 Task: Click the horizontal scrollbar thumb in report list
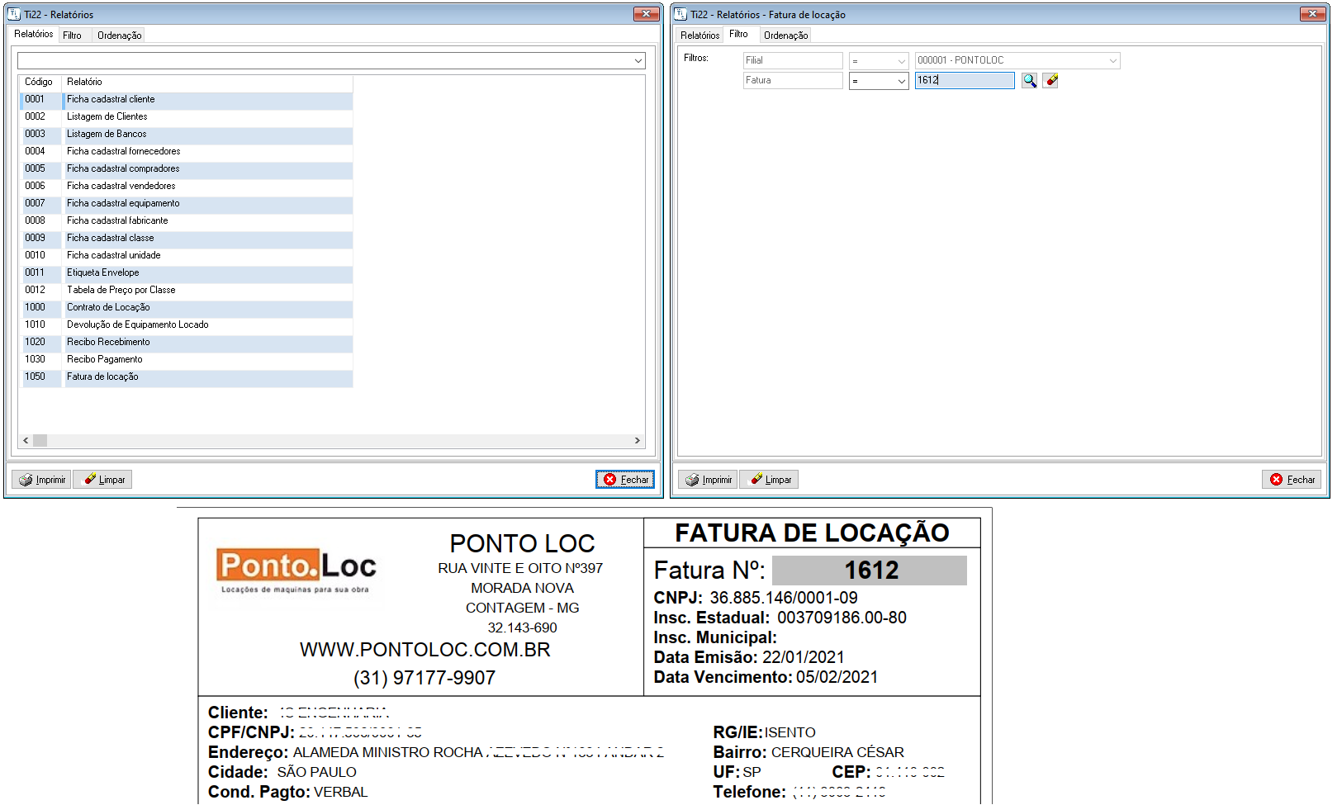click(x=40, y=441)
